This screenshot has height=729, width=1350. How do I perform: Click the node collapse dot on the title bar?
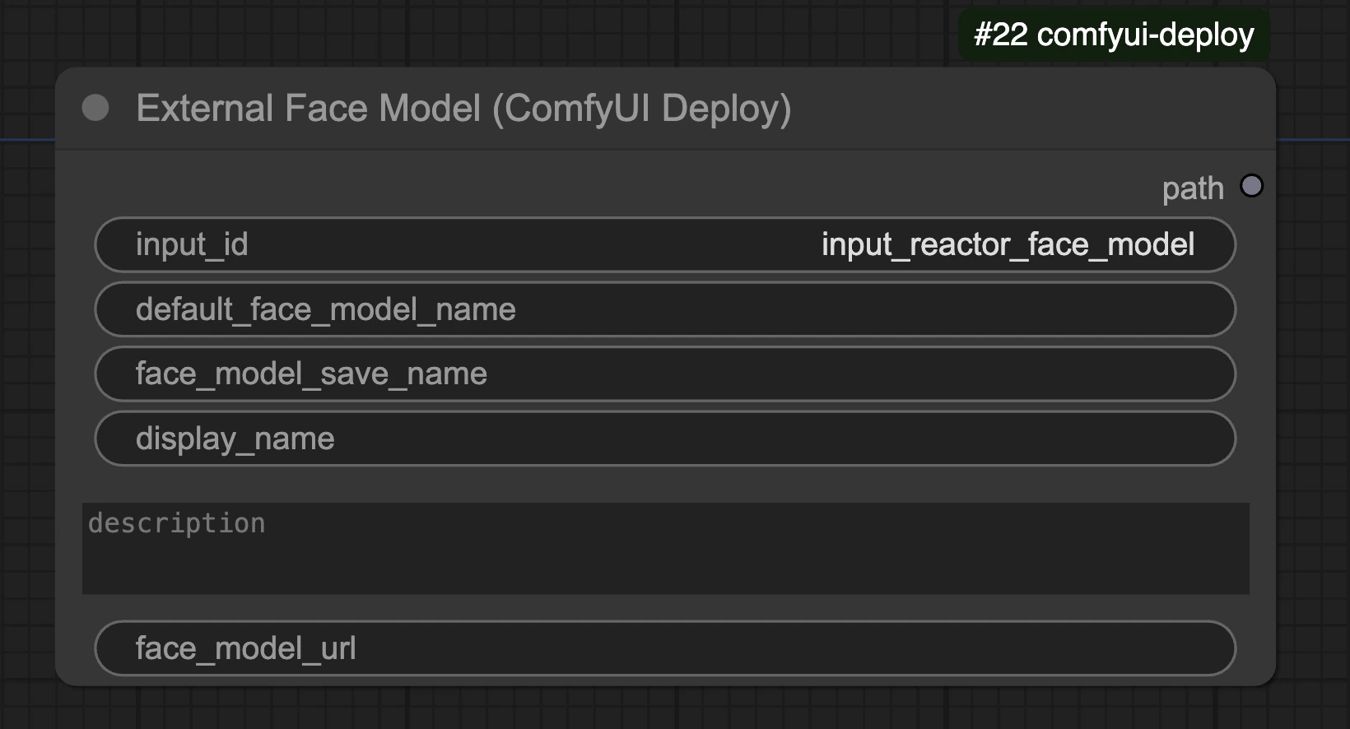tap(95, 106)
